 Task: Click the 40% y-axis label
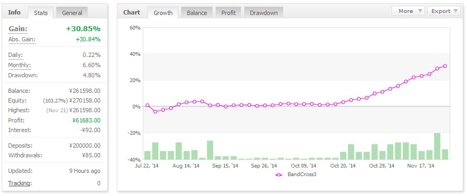[x=135, y=54]
